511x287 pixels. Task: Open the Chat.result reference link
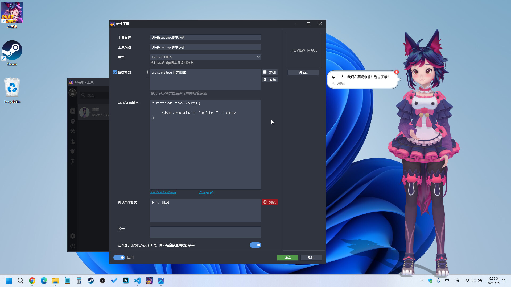pyautogui.click(x=206, y=192)
